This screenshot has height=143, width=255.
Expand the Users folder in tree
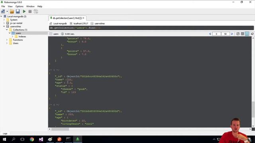[x=7, y=43]
